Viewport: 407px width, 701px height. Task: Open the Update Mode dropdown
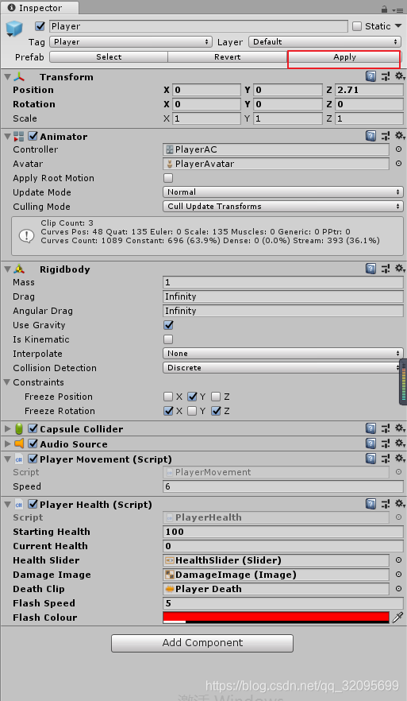(283, 192)
